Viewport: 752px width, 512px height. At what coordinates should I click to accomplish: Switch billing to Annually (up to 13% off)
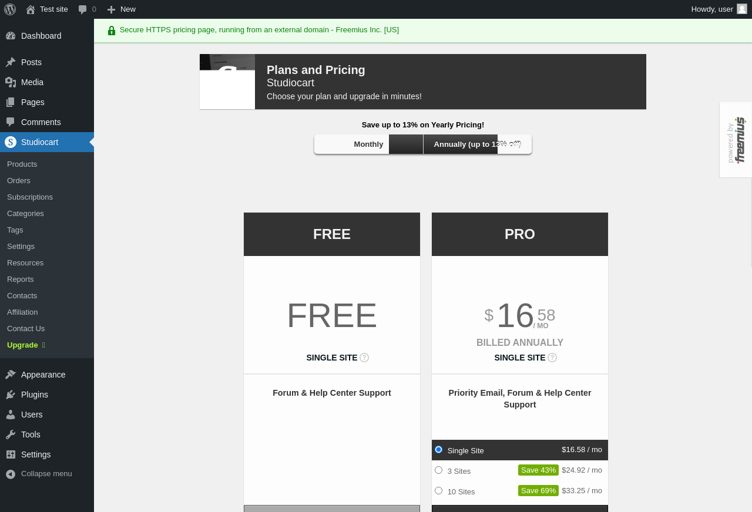tap(477, 144)
